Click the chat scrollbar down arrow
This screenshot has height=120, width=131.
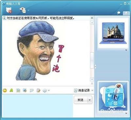pyautogui.click(x=92, y=79)
